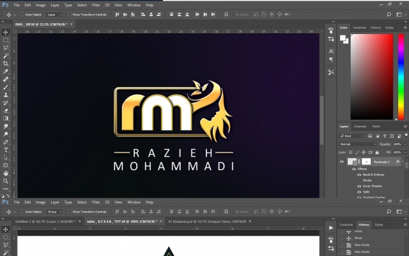Select Magic Wand tool in upper window toolbox
Screen dimensions: 409x256
(x=6, y=56)
